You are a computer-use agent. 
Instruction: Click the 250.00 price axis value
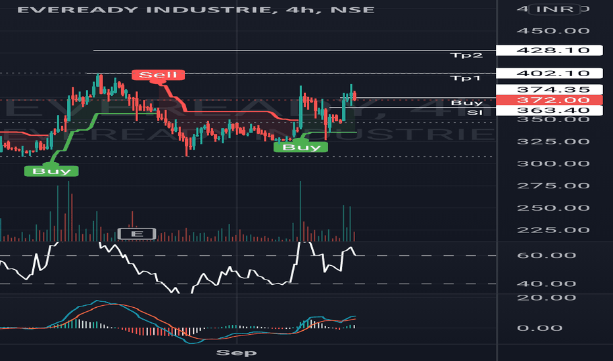point(553,208)
